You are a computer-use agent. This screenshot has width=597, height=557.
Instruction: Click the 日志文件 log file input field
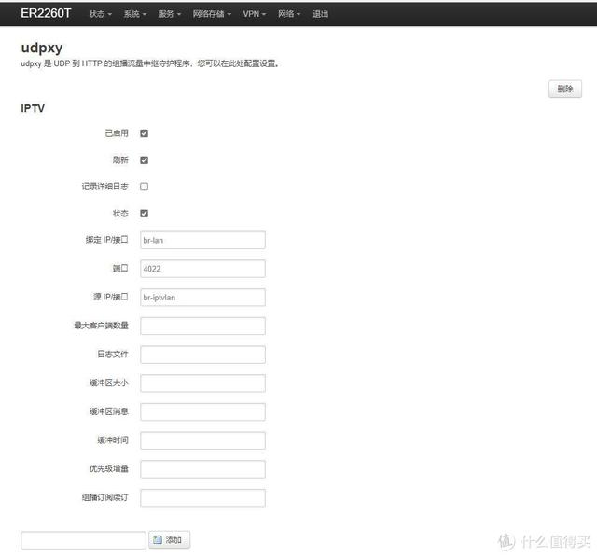point(202,355)
